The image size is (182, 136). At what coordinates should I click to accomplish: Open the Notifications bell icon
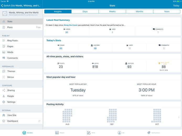click(149, 133)
